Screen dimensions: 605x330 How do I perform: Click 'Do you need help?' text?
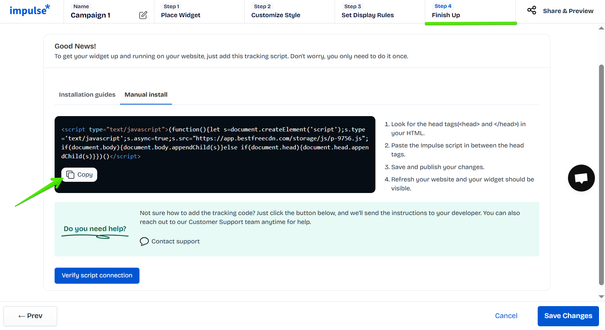click(x=95, y=229)
